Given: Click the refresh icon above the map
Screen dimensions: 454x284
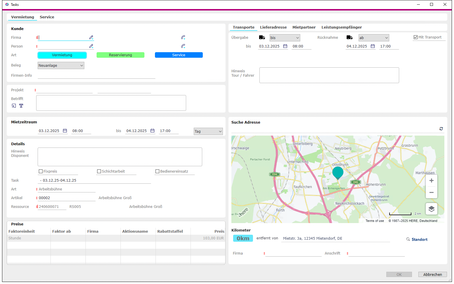Looking at the screenshot, I should coord(441,129).
